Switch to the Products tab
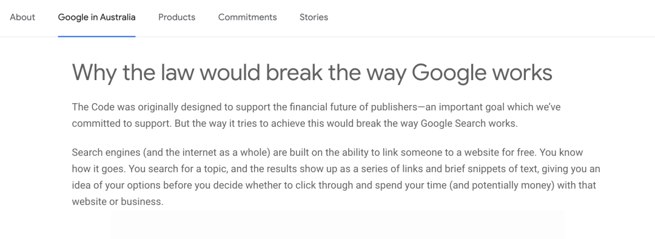 pyautogui.click(x=176, y=17)
